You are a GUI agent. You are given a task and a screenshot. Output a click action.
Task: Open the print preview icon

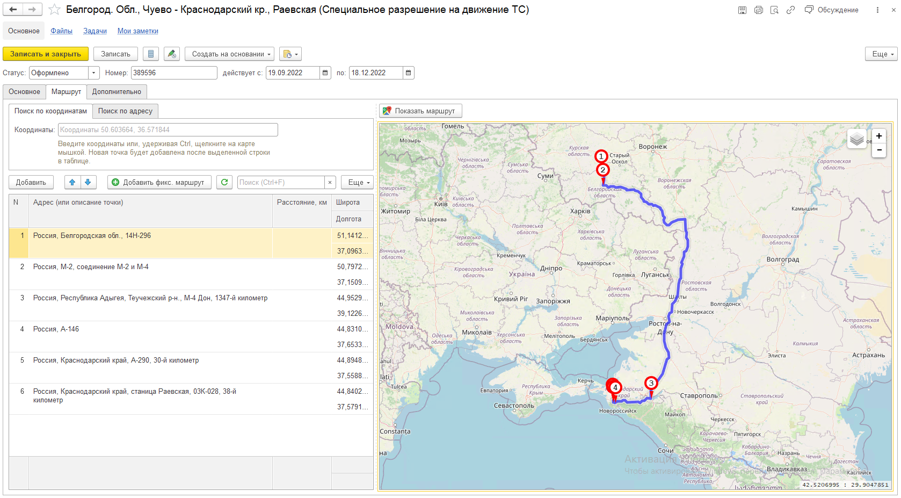click(774, 10)
